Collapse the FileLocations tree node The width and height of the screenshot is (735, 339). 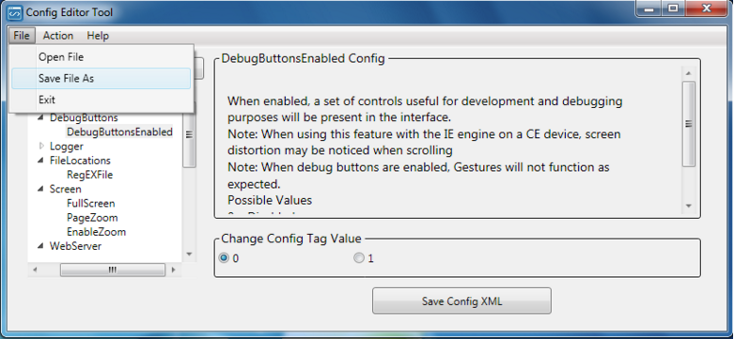pyautogui.click(x=41, y=161)
